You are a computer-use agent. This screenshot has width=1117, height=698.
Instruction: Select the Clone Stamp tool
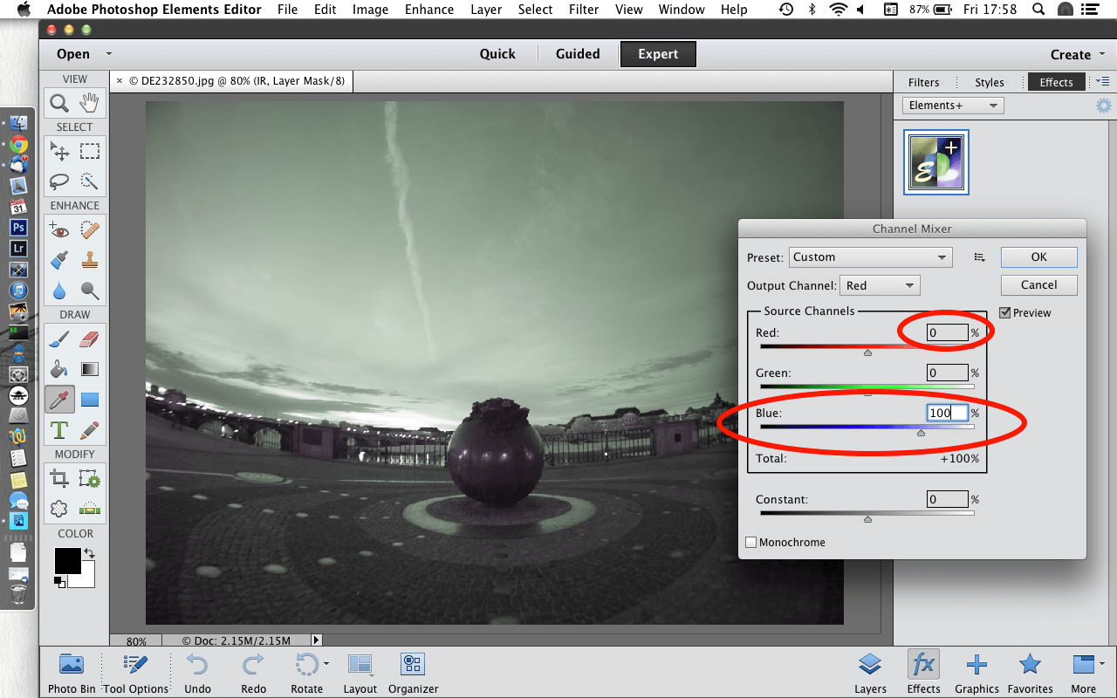pyautogui.click(x=89, y=260)
